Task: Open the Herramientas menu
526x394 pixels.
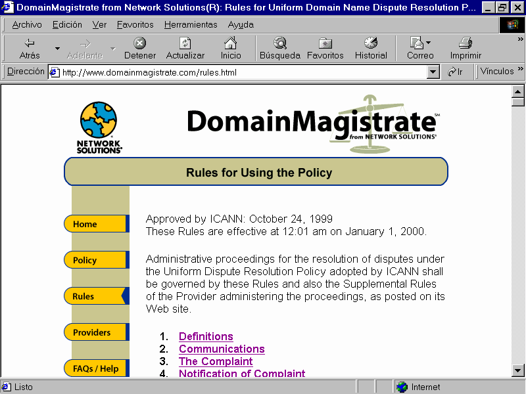Action: [x=191, y=24]
